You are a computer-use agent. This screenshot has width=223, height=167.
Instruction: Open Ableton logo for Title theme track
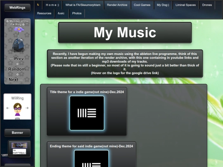87,113
